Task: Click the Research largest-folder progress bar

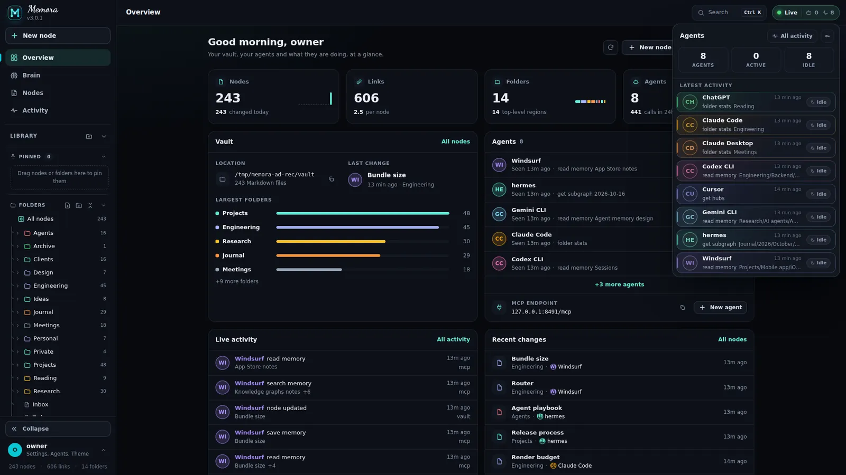Action: (x=363, y=241)
